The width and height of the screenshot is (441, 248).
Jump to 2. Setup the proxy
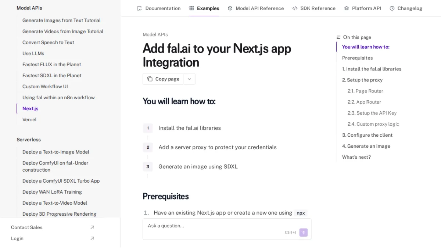click(x=362, y=80)
